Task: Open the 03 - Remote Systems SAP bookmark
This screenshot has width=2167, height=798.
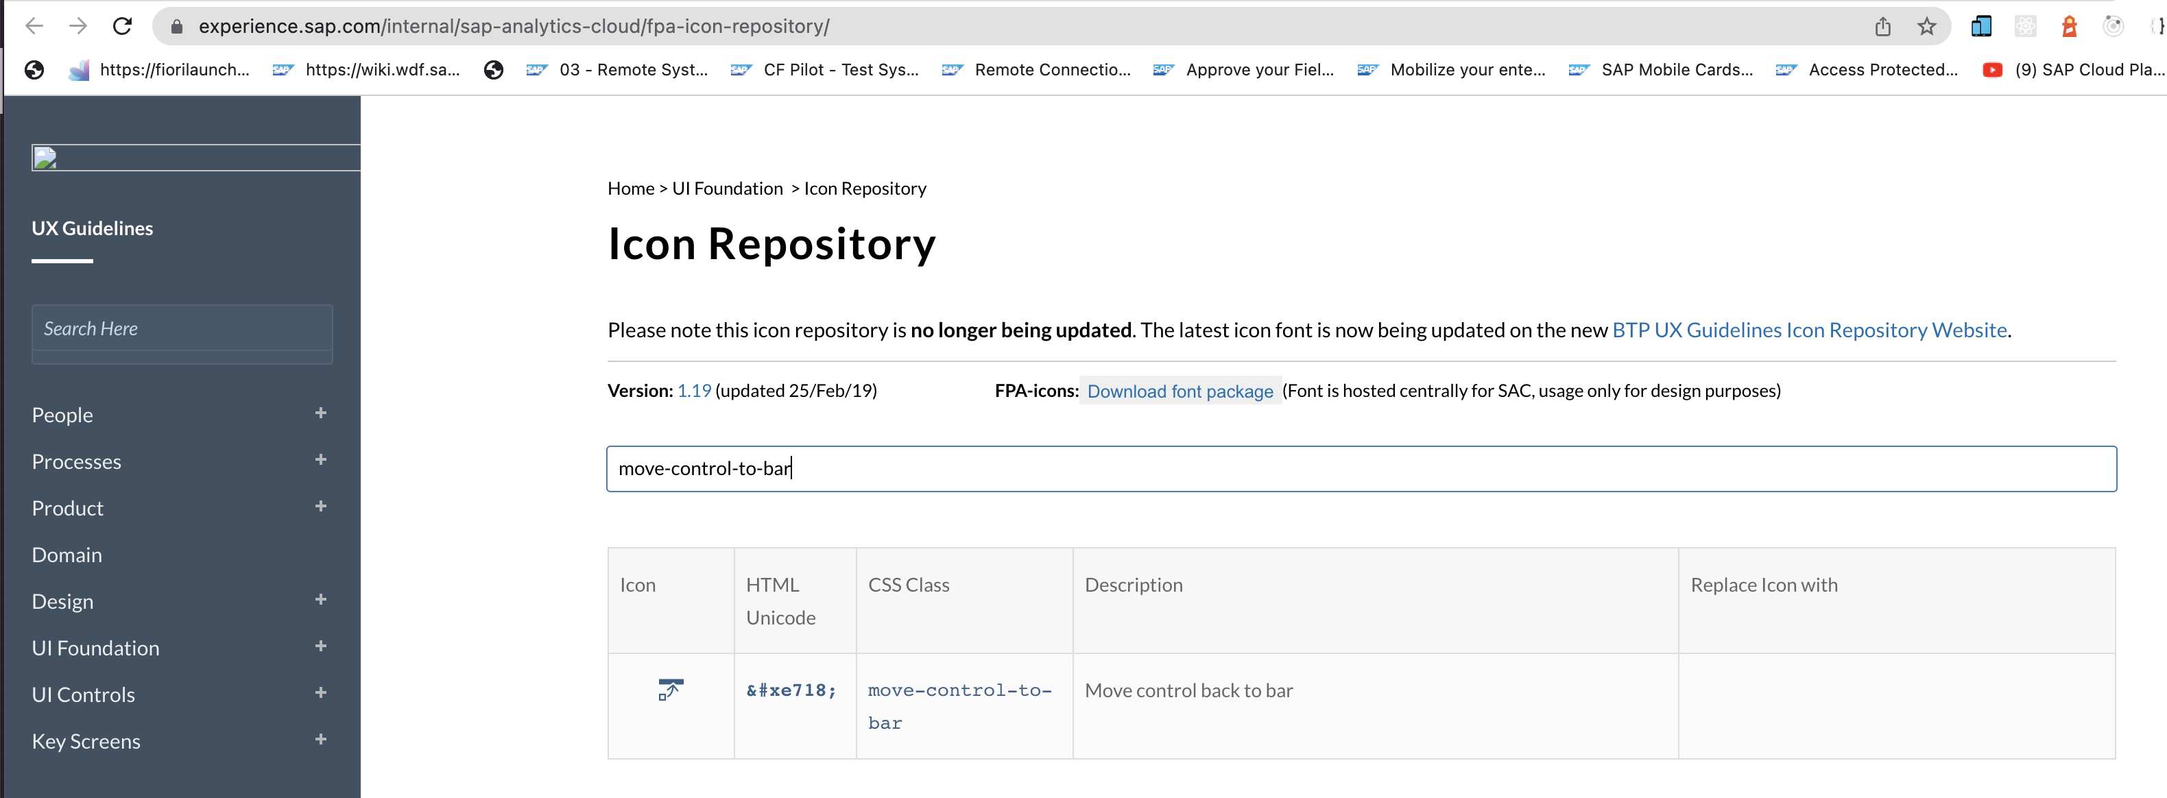Action: click(x=619, y=70)
